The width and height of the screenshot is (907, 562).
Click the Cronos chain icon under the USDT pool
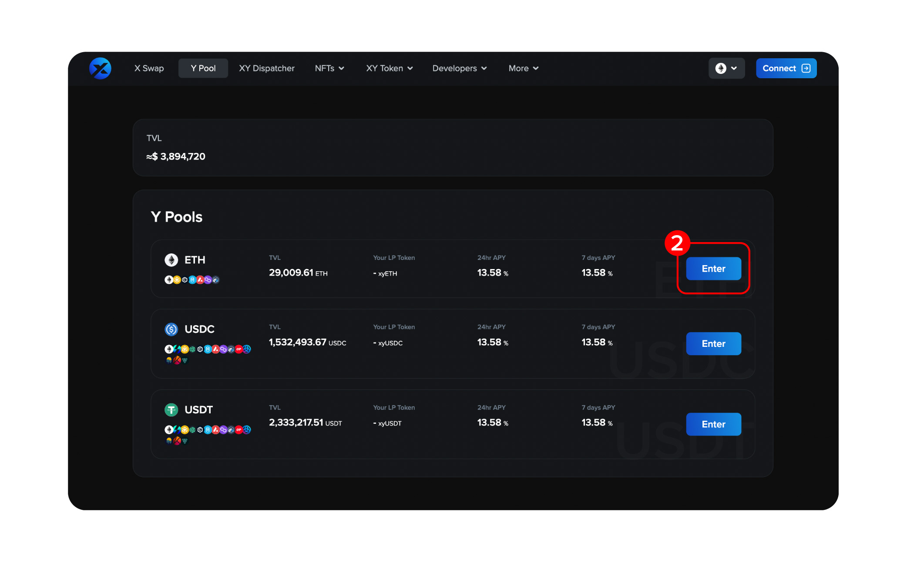[200, 430]
